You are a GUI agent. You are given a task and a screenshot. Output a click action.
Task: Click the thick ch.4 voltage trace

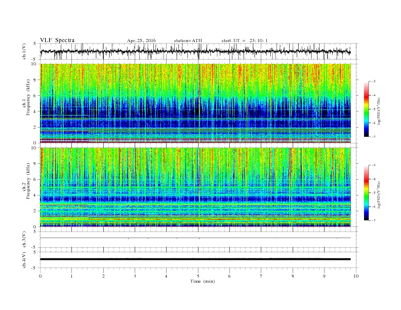195,259
